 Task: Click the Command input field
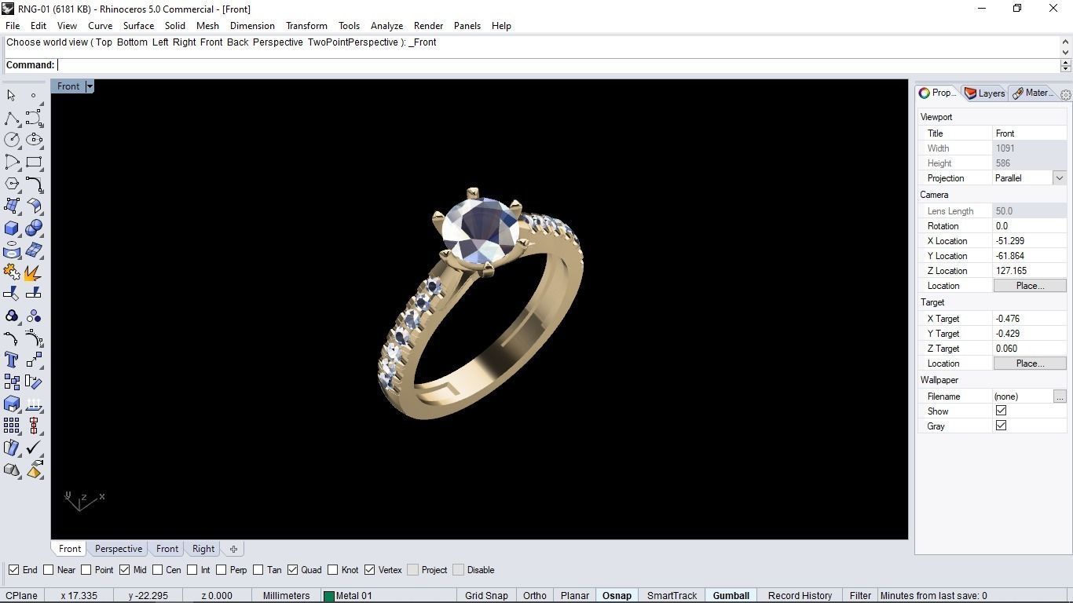coord(558,65)
